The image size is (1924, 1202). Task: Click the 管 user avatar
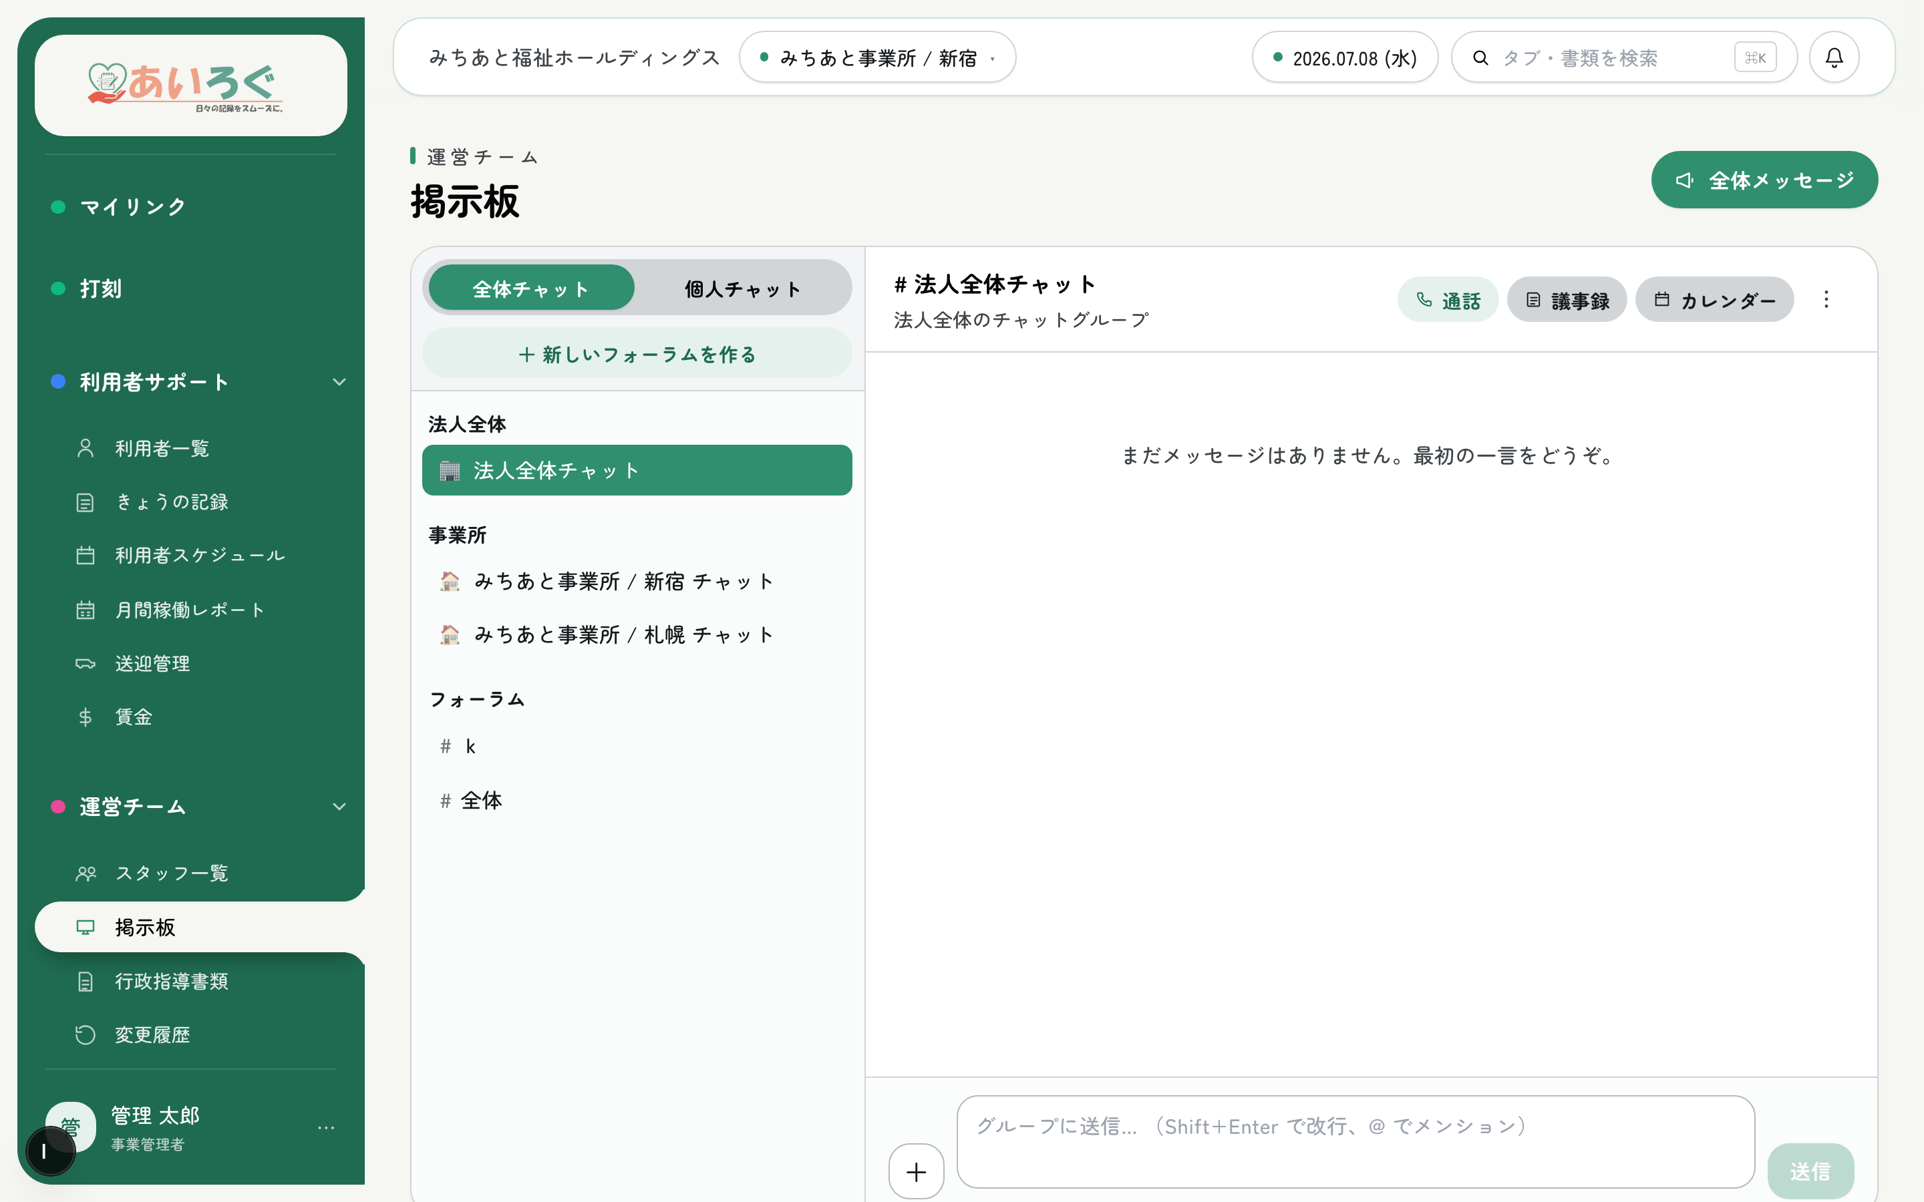tap(71, 1127)
